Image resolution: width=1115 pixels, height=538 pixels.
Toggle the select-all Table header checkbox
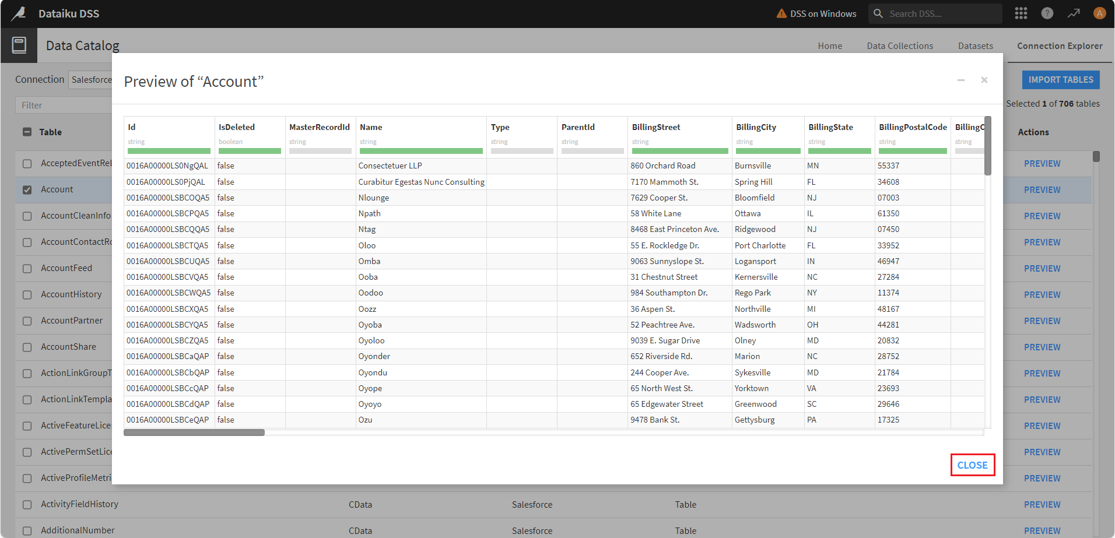coord(27,132)
